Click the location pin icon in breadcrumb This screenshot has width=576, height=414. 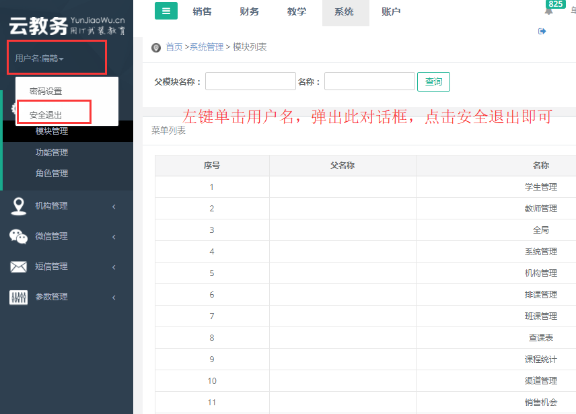pyautogui.click(x=156, y=48)
